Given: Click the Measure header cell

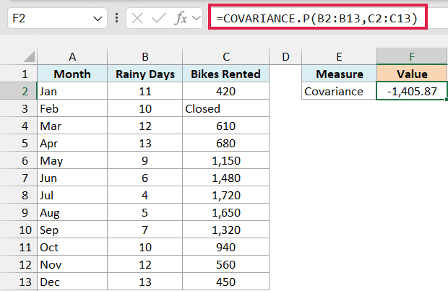Looking at the screenshot, I should point(339,74).
